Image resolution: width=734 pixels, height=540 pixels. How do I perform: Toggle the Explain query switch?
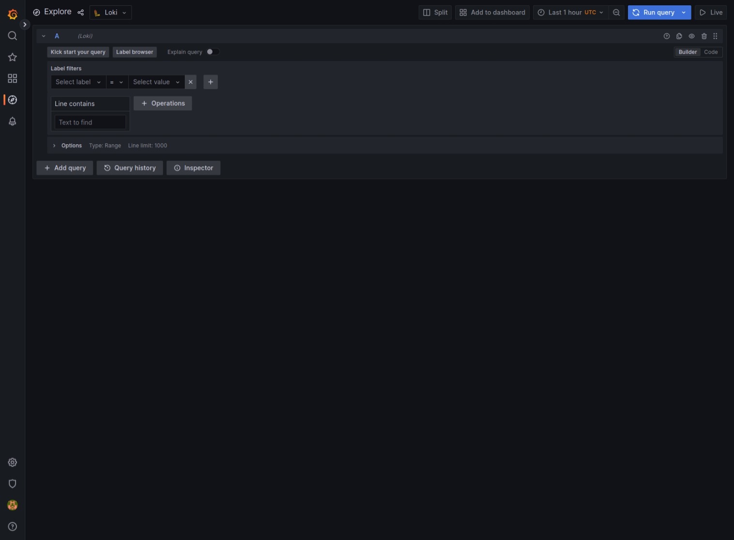[x=213, y=52]
